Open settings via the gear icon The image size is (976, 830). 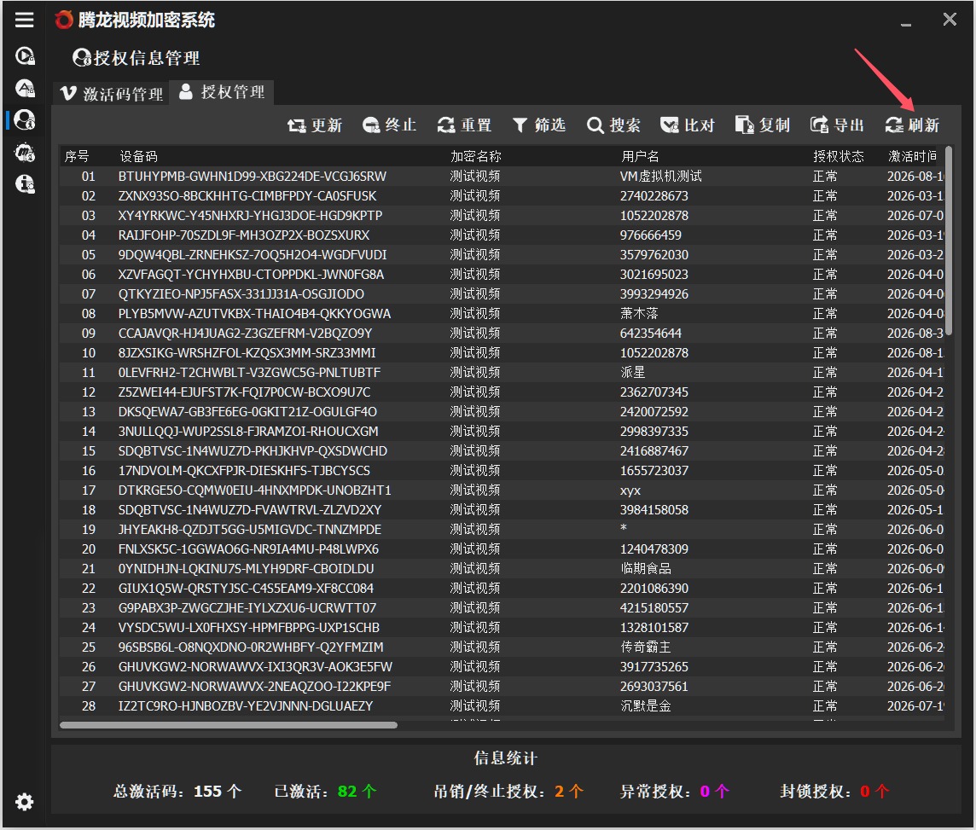point(24,801)
